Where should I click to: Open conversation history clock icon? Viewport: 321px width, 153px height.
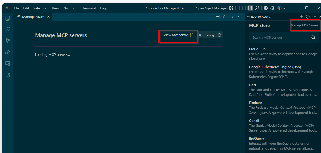point(308,17)
